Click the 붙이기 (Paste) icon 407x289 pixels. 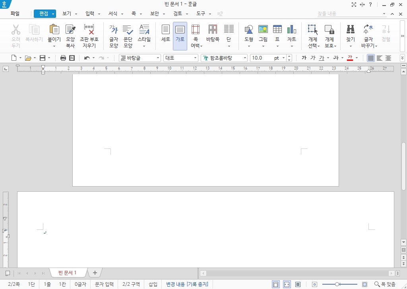tap(54, 29)
